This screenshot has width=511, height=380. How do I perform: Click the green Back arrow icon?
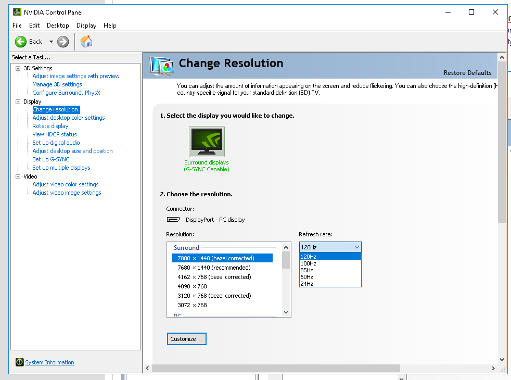point(21,42)
